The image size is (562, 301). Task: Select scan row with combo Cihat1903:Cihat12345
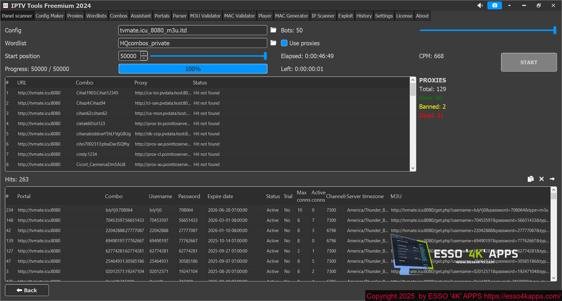207,93
